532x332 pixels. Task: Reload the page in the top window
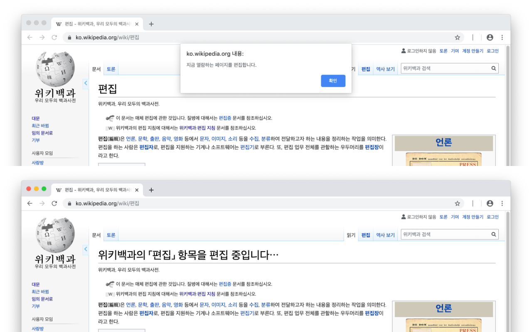click(54, 37)
